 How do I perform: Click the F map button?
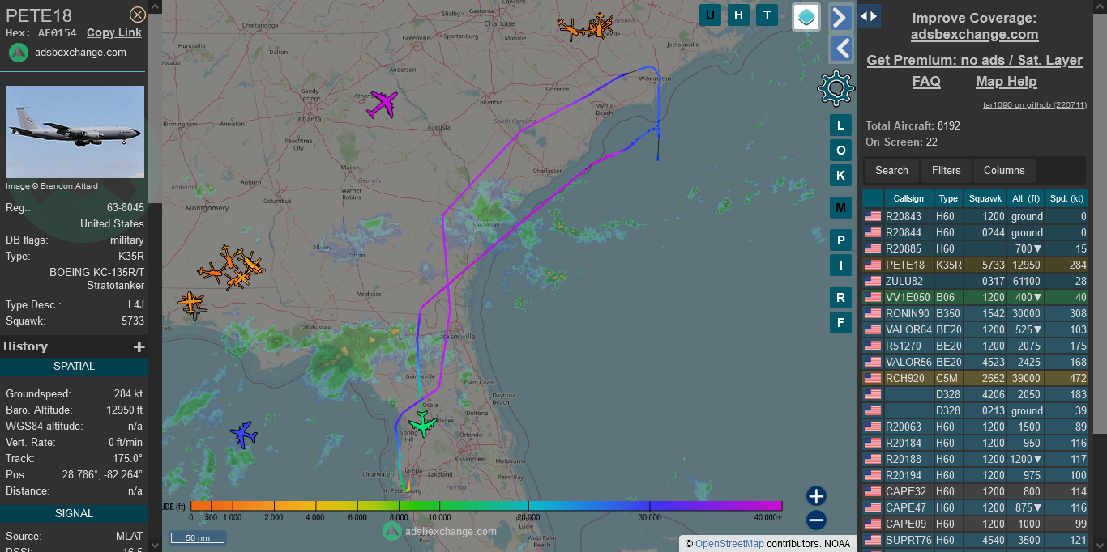[x=840, y=323]
